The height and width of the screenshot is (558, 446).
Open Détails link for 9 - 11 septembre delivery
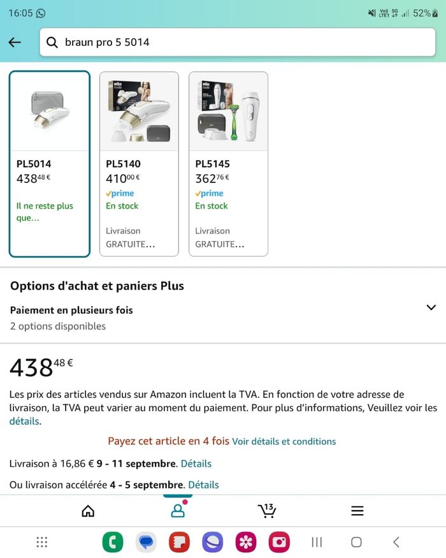[196, 464]
